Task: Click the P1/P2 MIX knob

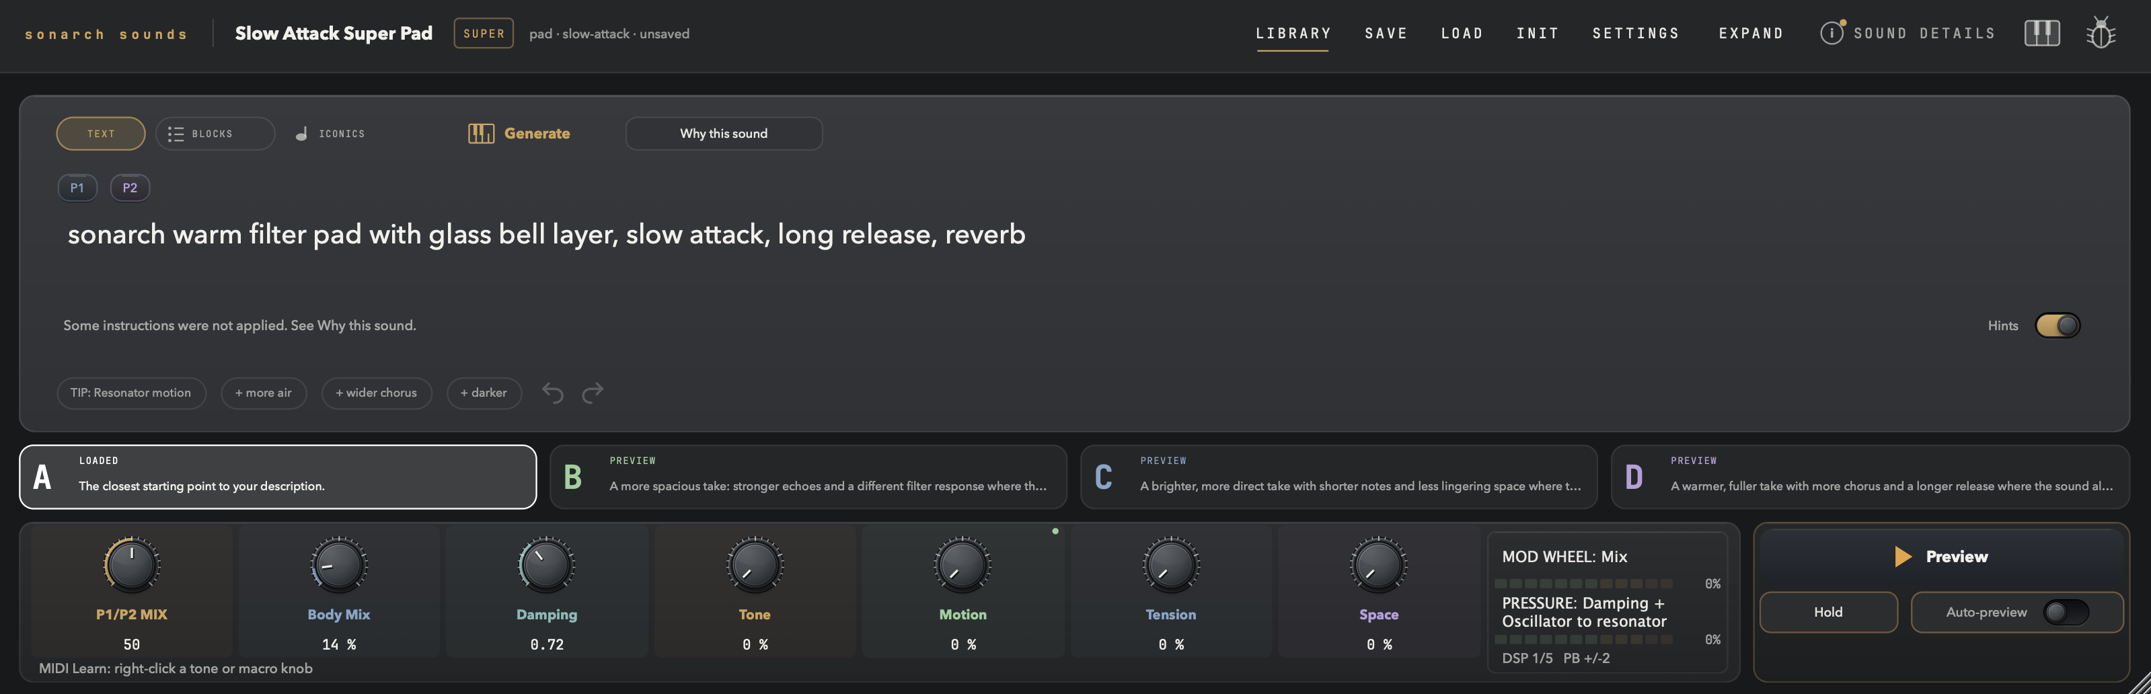Action: [x=131, y=565]
